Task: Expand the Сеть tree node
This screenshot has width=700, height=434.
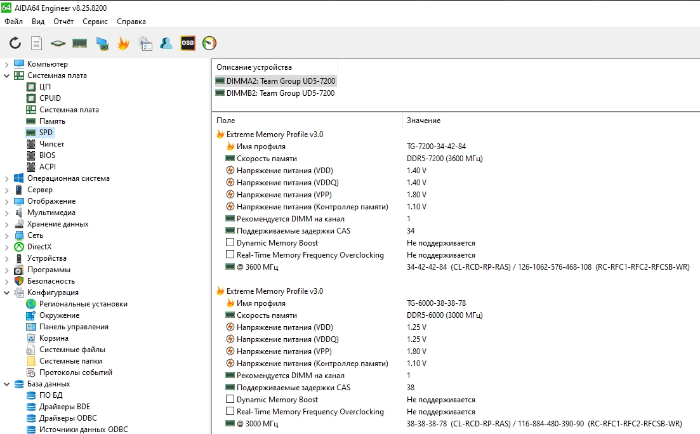Action: point(6,236)
